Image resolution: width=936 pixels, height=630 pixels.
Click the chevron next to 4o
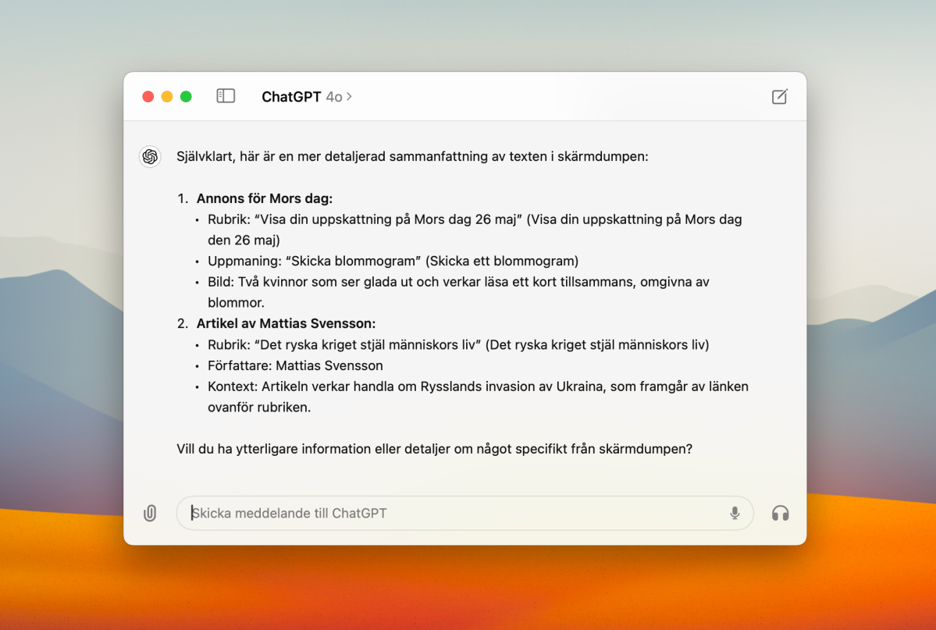(349, 97)
